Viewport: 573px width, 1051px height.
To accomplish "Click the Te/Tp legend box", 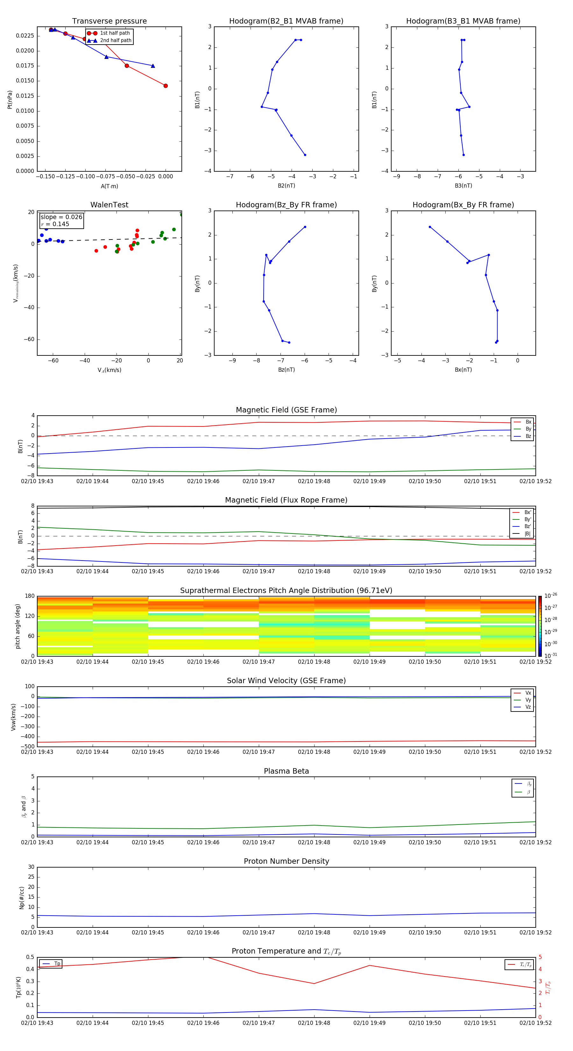I will click(x=519, y=964).
